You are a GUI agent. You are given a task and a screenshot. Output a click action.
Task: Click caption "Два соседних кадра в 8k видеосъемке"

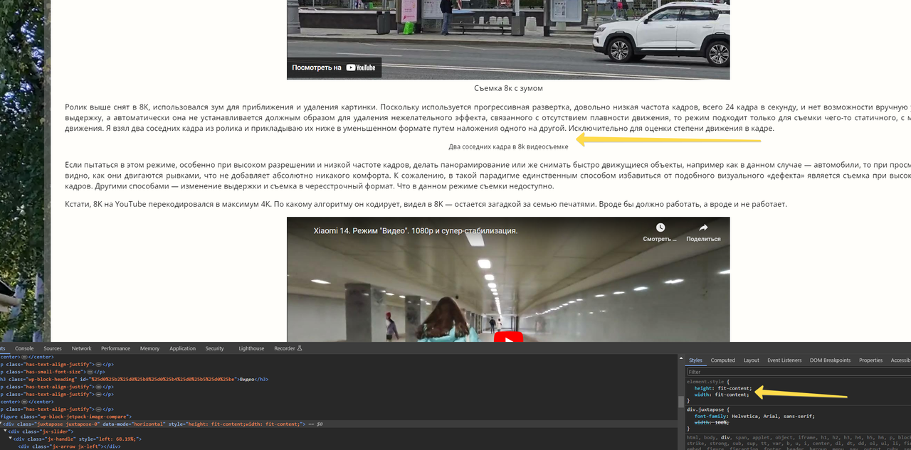click(x=508, y=147)
